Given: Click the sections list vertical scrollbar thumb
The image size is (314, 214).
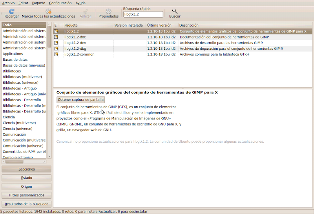Looking at the screenshot, I should tap(49, 36).
